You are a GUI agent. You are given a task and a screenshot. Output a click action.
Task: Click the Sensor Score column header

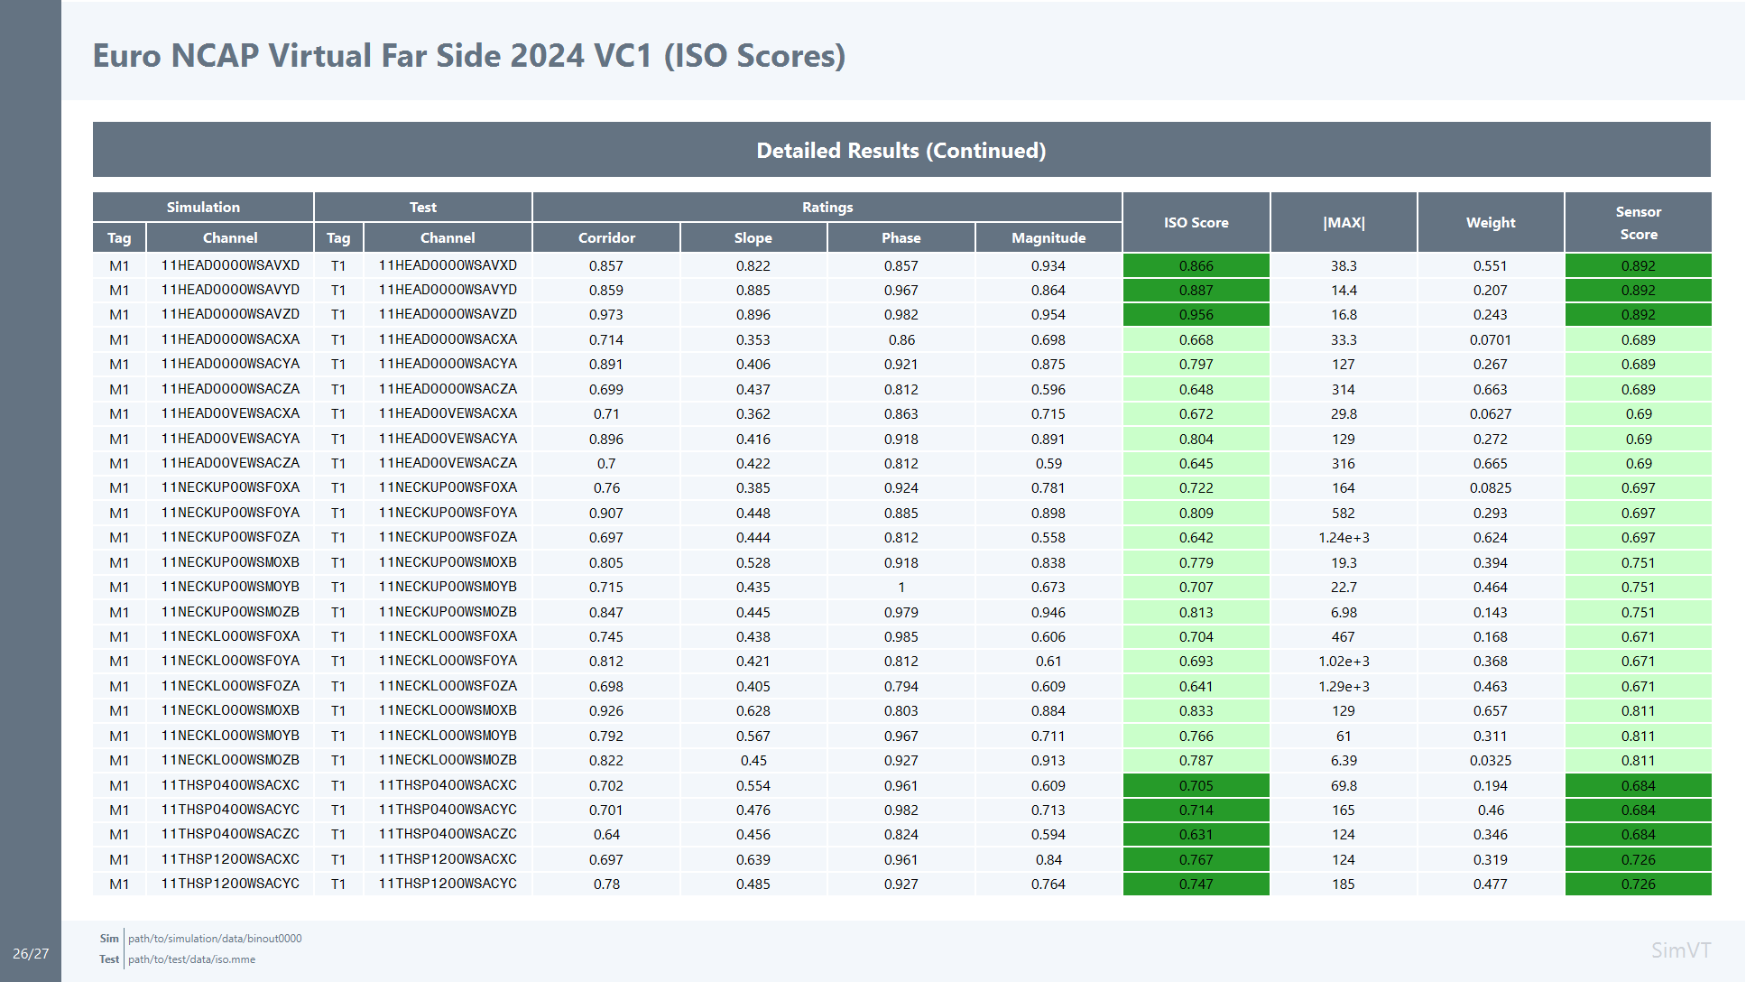click(x=1638, y=222)
